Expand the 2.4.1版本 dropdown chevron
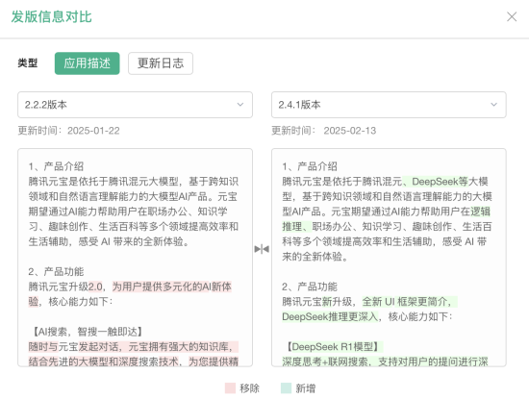The height and width of the screenshot is (399, 529). (494, 105)
